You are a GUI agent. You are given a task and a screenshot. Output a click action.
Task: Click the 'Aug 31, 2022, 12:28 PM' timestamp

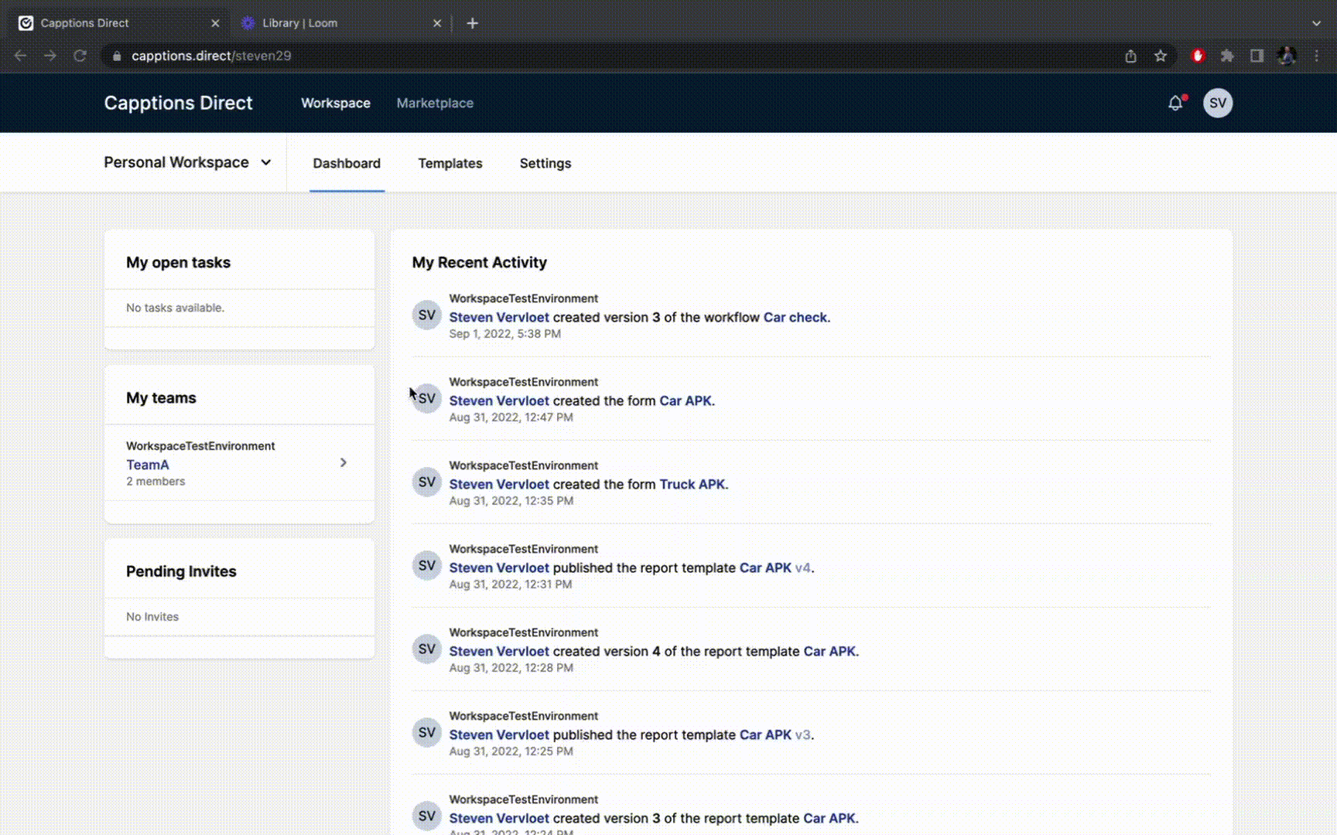511,667
